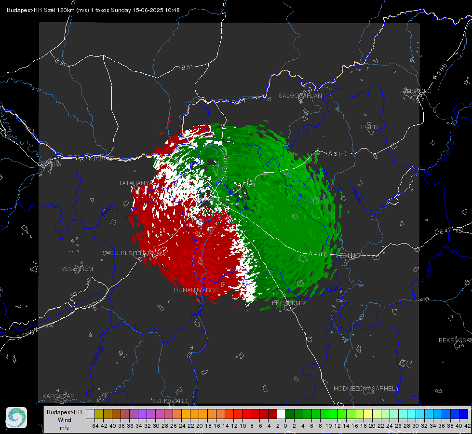Screen dimensions: 472x434
Task: Select the A 10 (H) road label
Action: coord(90,158)
